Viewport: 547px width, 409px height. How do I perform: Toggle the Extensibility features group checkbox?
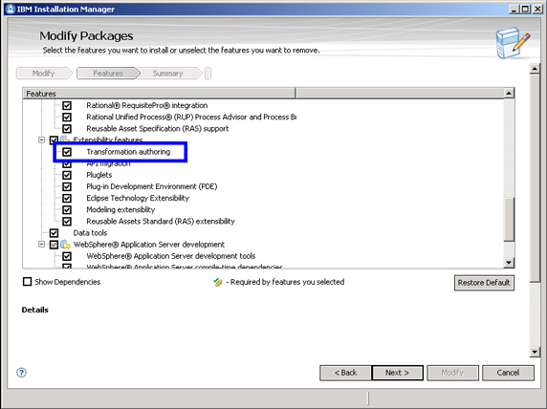[54, 140]
